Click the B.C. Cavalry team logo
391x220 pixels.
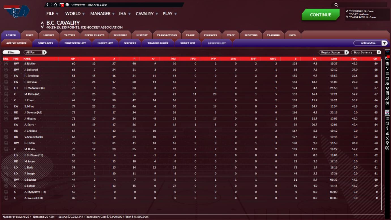tap(16, 12)
